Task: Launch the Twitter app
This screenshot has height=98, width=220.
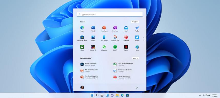Action: pyautogui.click(x=137, y=38)
